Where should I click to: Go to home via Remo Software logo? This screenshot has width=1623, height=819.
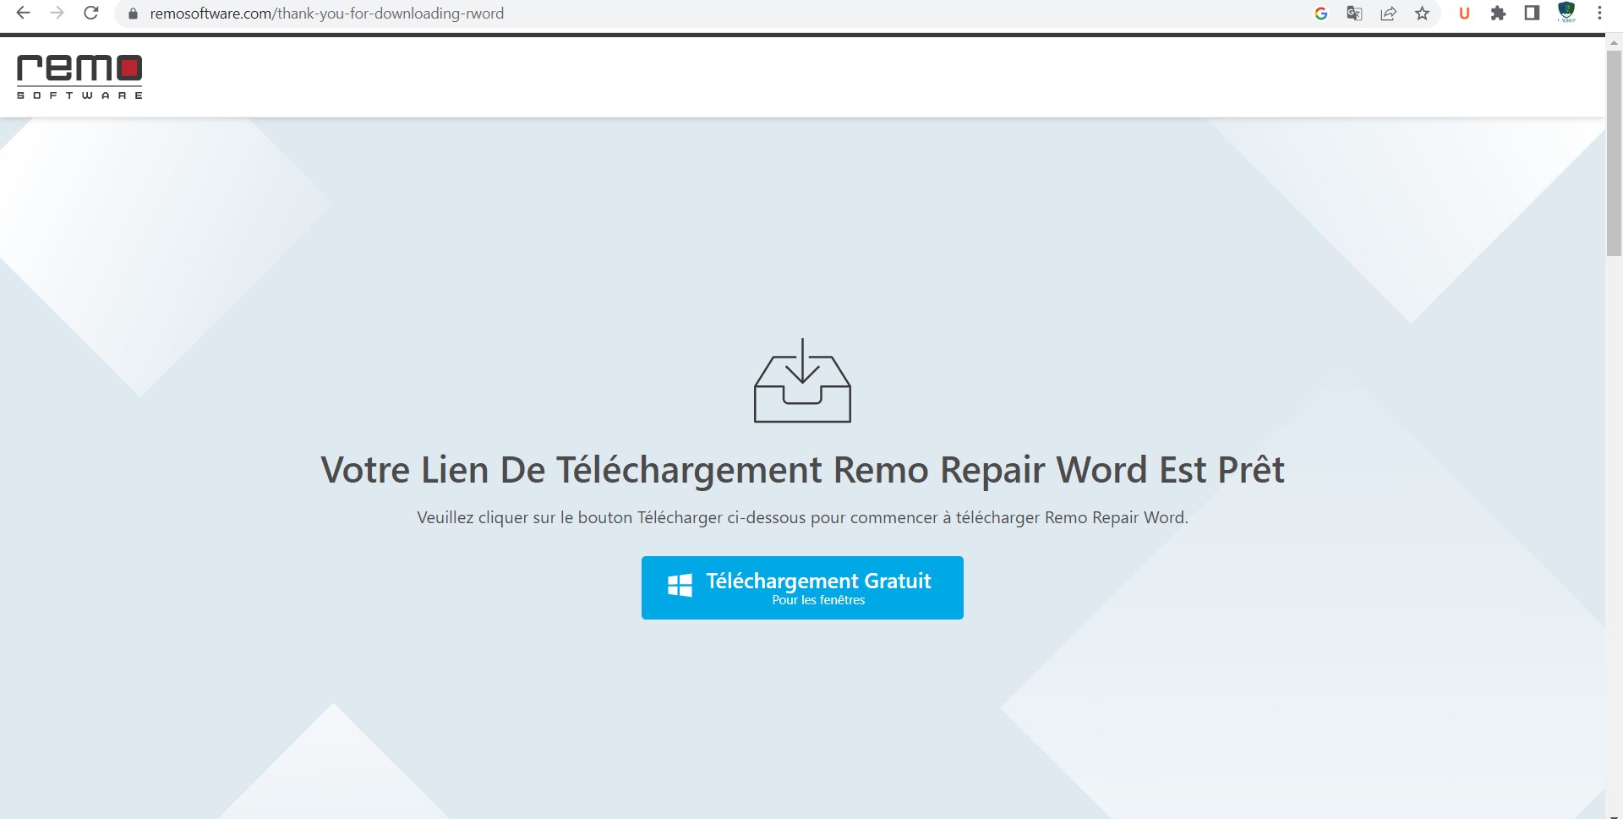click(x=79, y=76)
